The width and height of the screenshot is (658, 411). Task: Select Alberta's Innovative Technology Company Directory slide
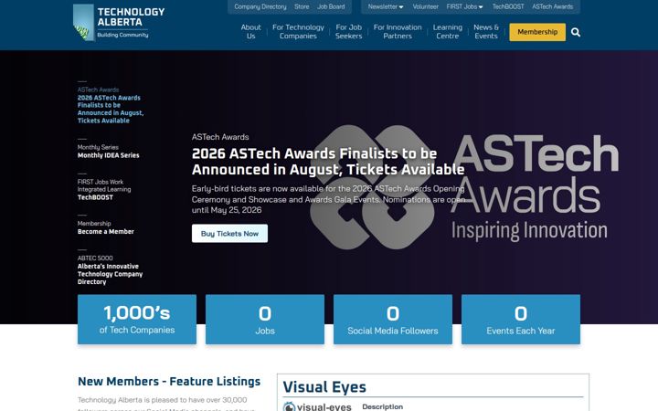coord(110,270)
